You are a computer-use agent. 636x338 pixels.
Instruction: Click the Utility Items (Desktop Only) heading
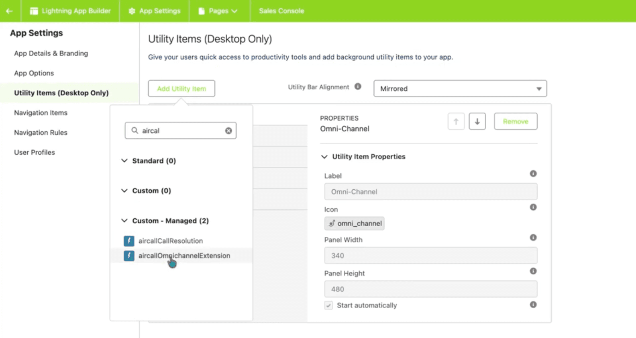coord(210,39)
